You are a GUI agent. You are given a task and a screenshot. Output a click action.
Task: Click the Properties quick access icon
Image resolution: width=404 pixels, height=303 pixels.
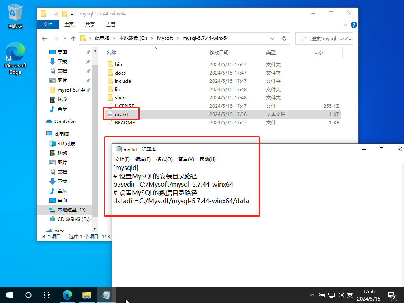(56, 14)
